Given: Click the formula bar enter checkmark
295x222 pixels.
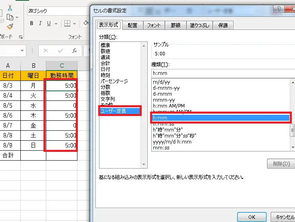Looking at the screenshot, I should tap(60, 51).
